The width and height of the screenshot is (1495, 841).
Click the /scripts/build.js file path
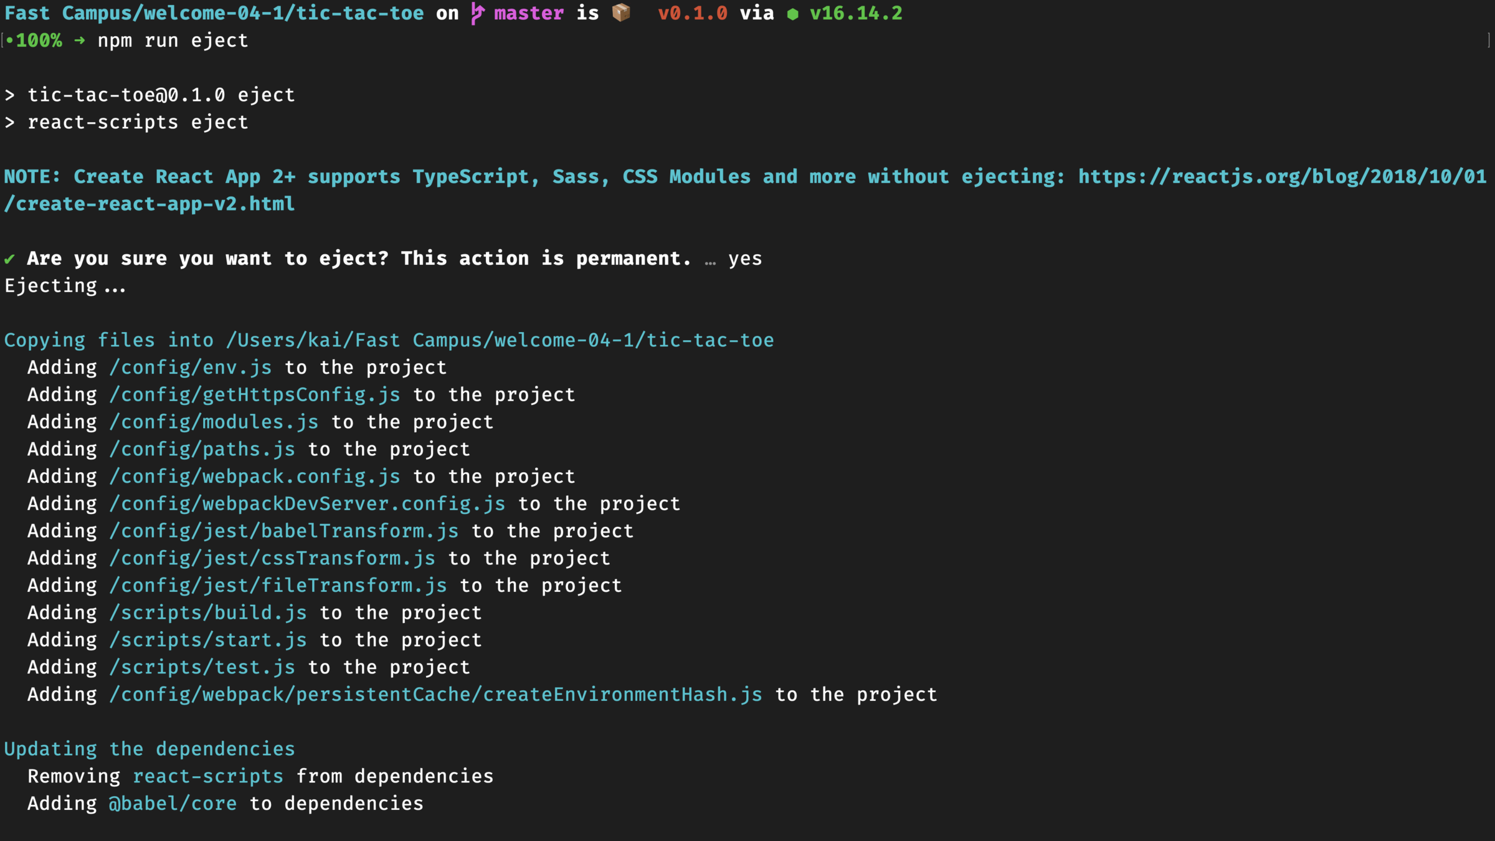[208, 613]
